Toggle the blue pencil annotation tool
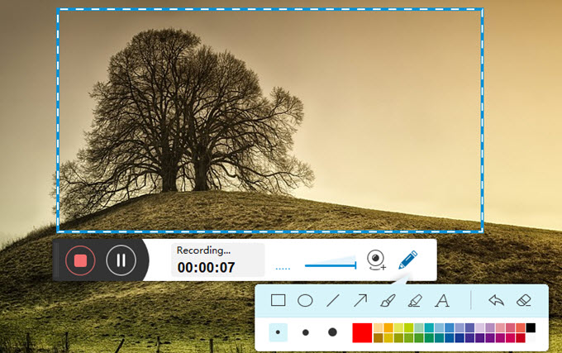The image size is (562, 353). [x=408, y=260]
